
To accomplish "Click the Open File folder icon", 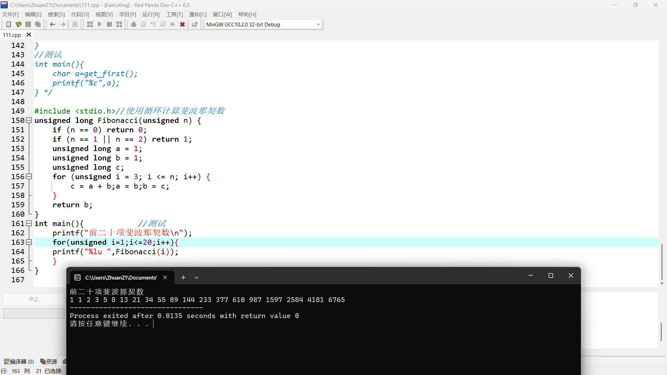I will point(18,24).
